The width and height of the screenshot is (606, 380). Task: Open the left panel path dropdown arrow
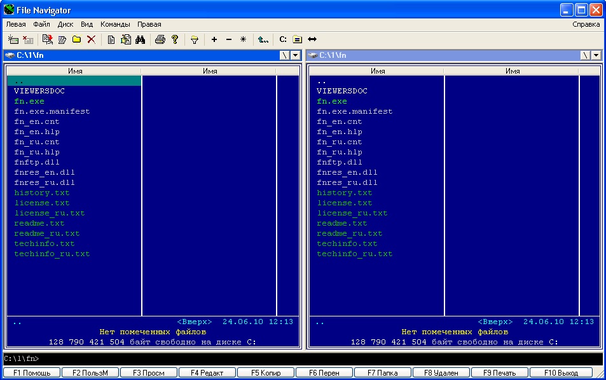(296, 55)
